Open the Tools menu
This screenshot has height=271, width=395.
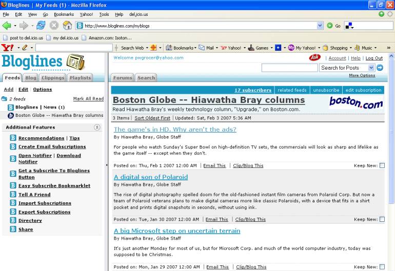click(x=104, y=14)
